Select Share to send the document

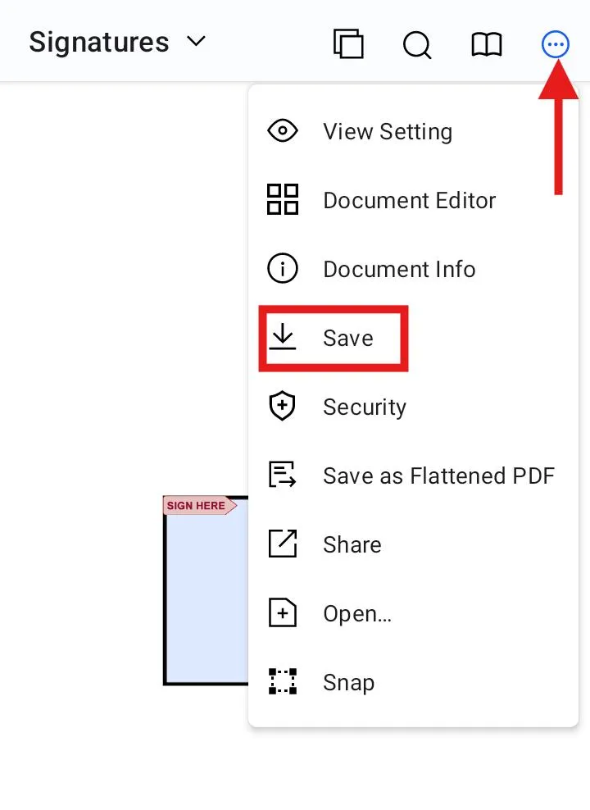coord(352,544)
